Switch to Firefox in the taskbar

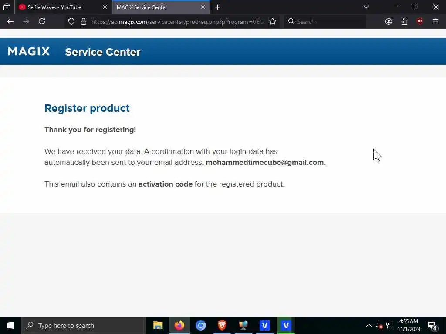point(179,325)
